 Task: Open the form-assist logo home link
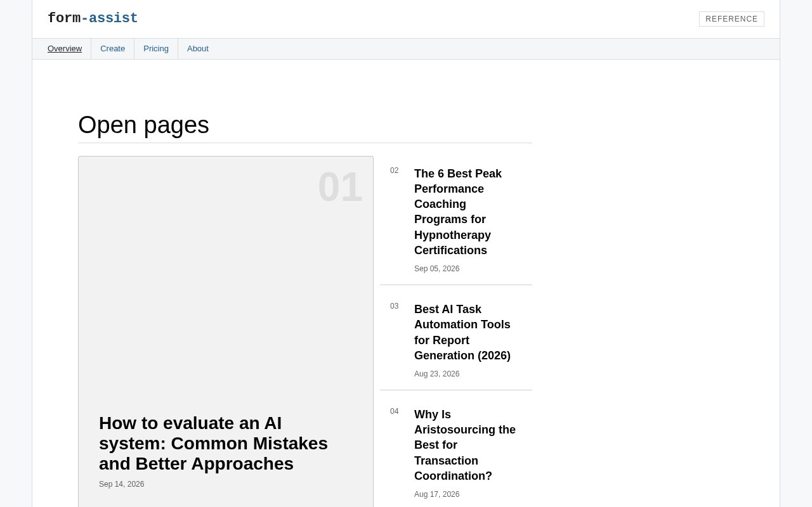pos(93,18)
